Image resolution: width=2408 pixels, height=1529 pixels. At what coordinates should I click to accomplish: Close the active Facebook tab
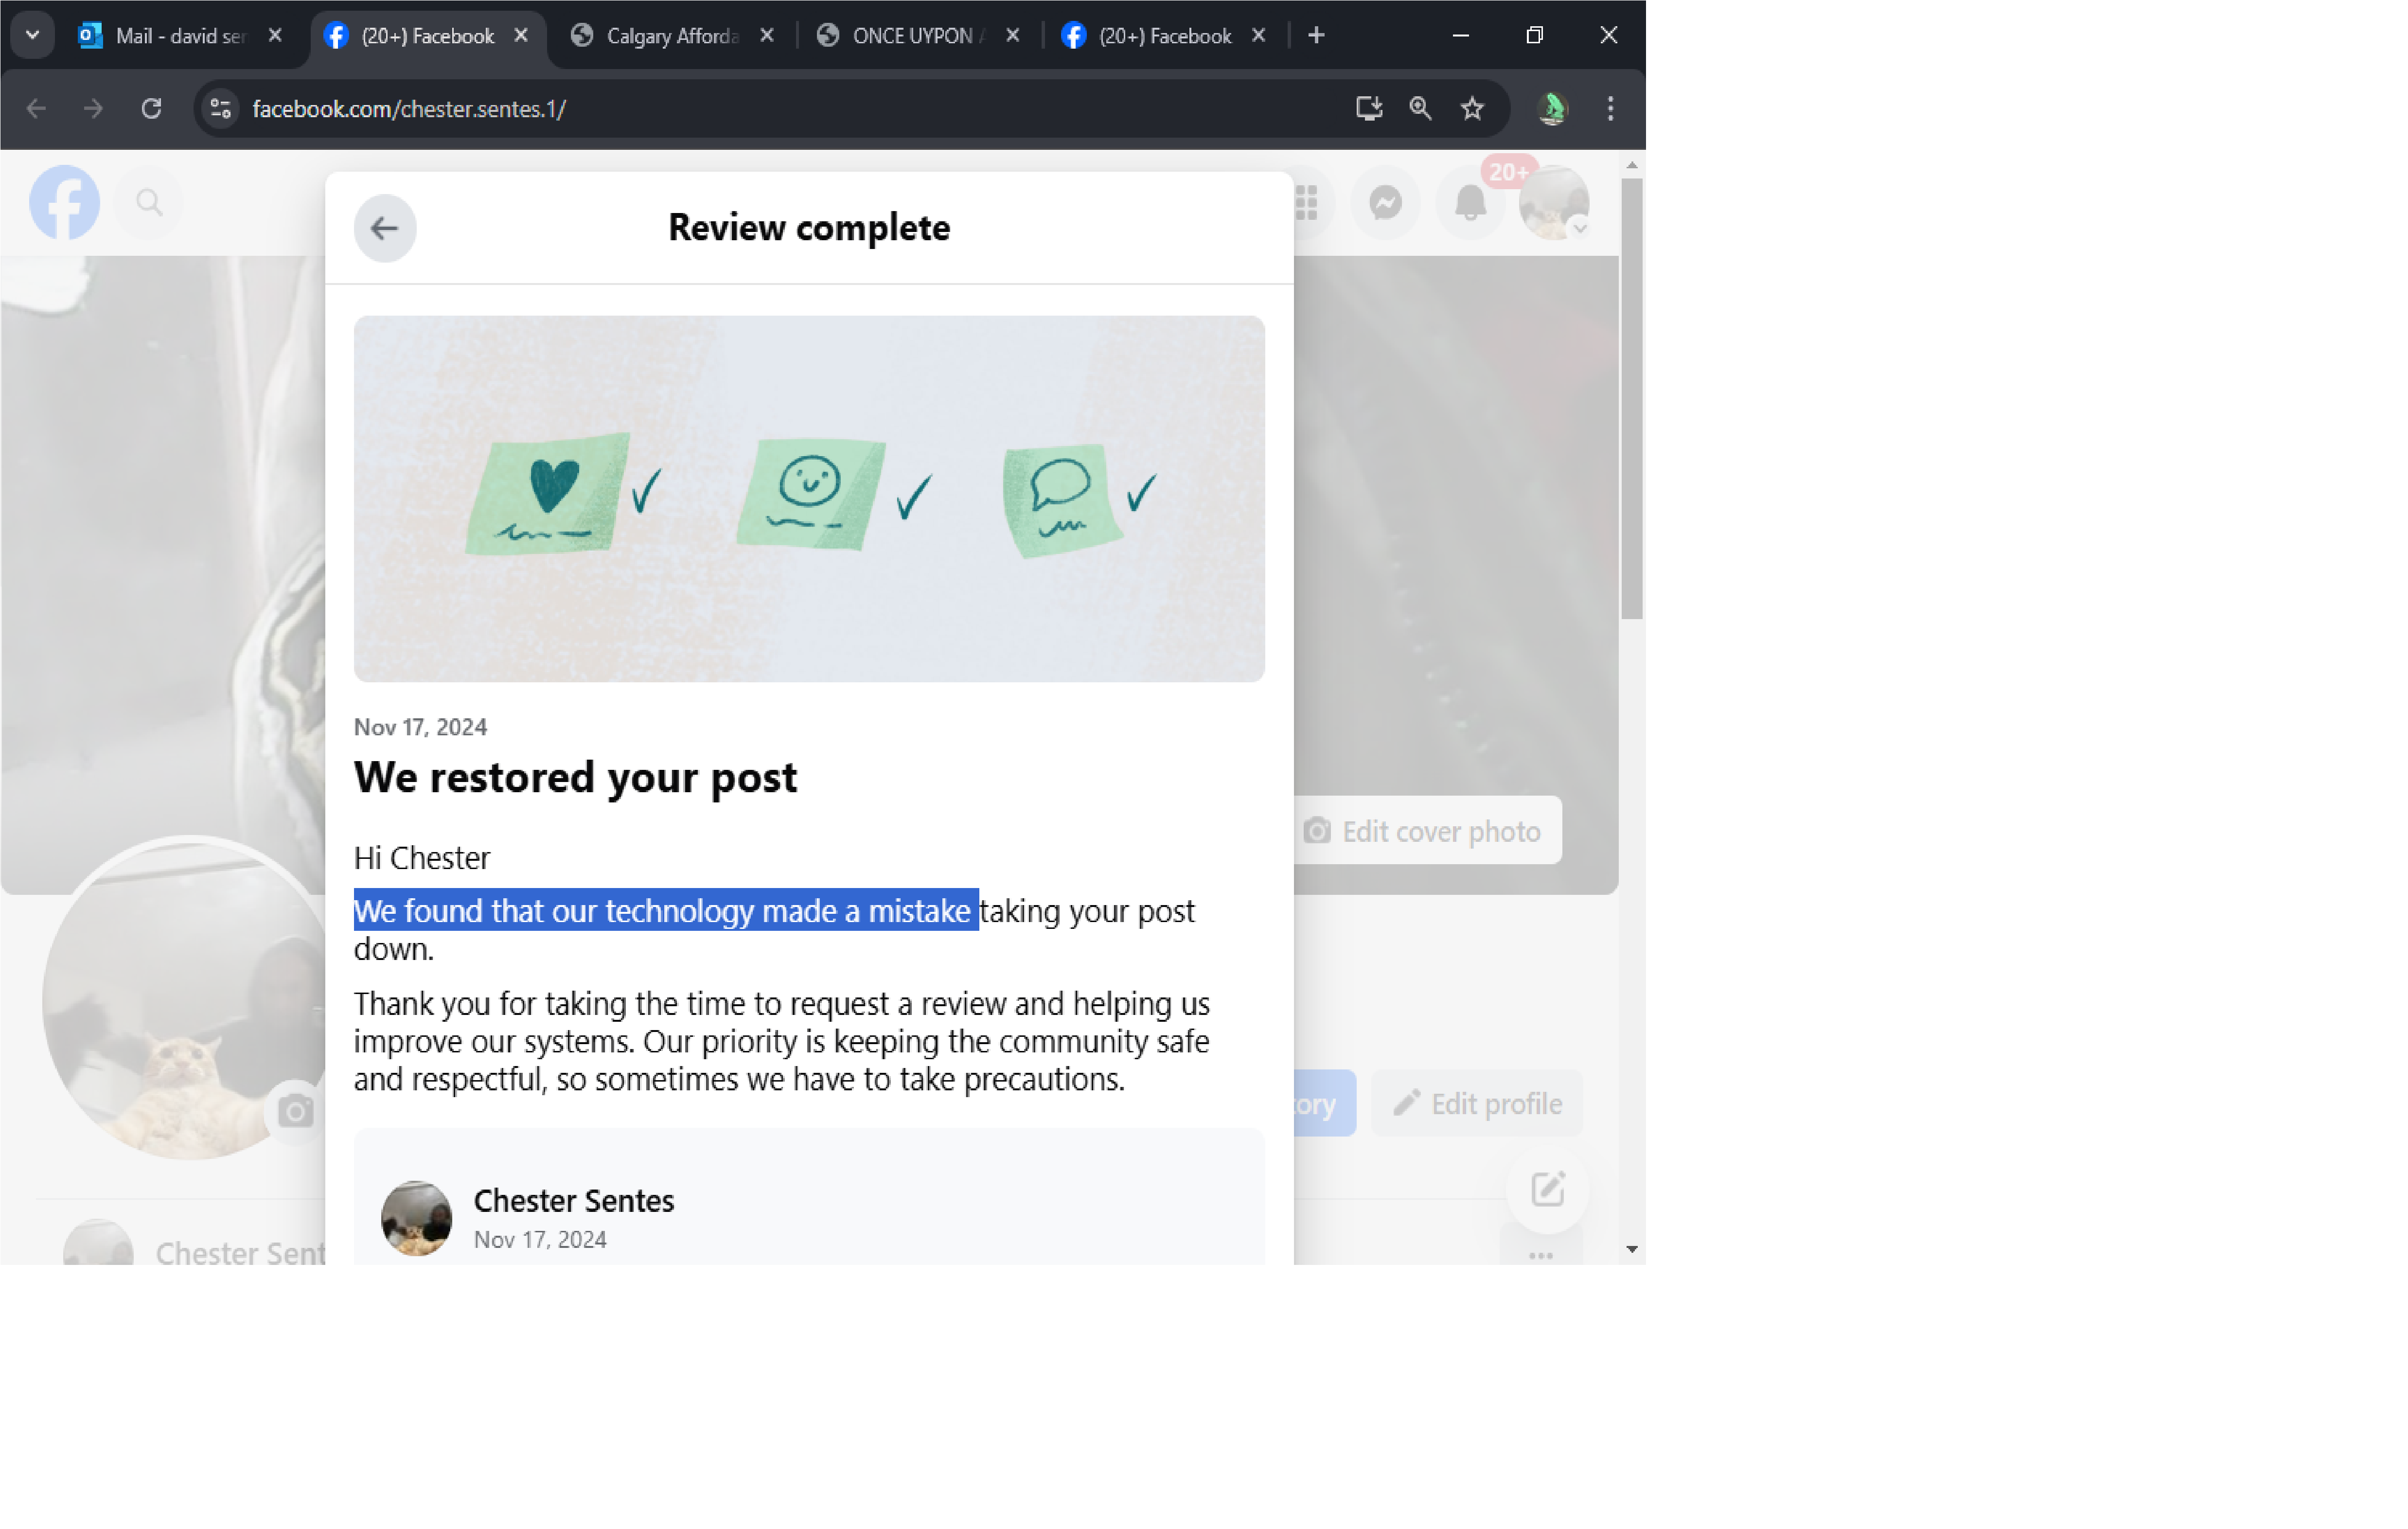click(x=521, y=36)
